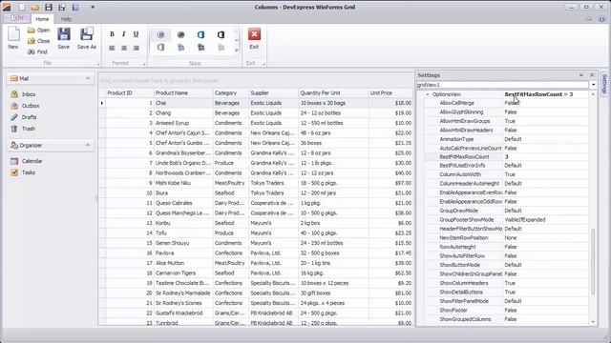
Task: Select the black Office skin icon
Action: 221,34
